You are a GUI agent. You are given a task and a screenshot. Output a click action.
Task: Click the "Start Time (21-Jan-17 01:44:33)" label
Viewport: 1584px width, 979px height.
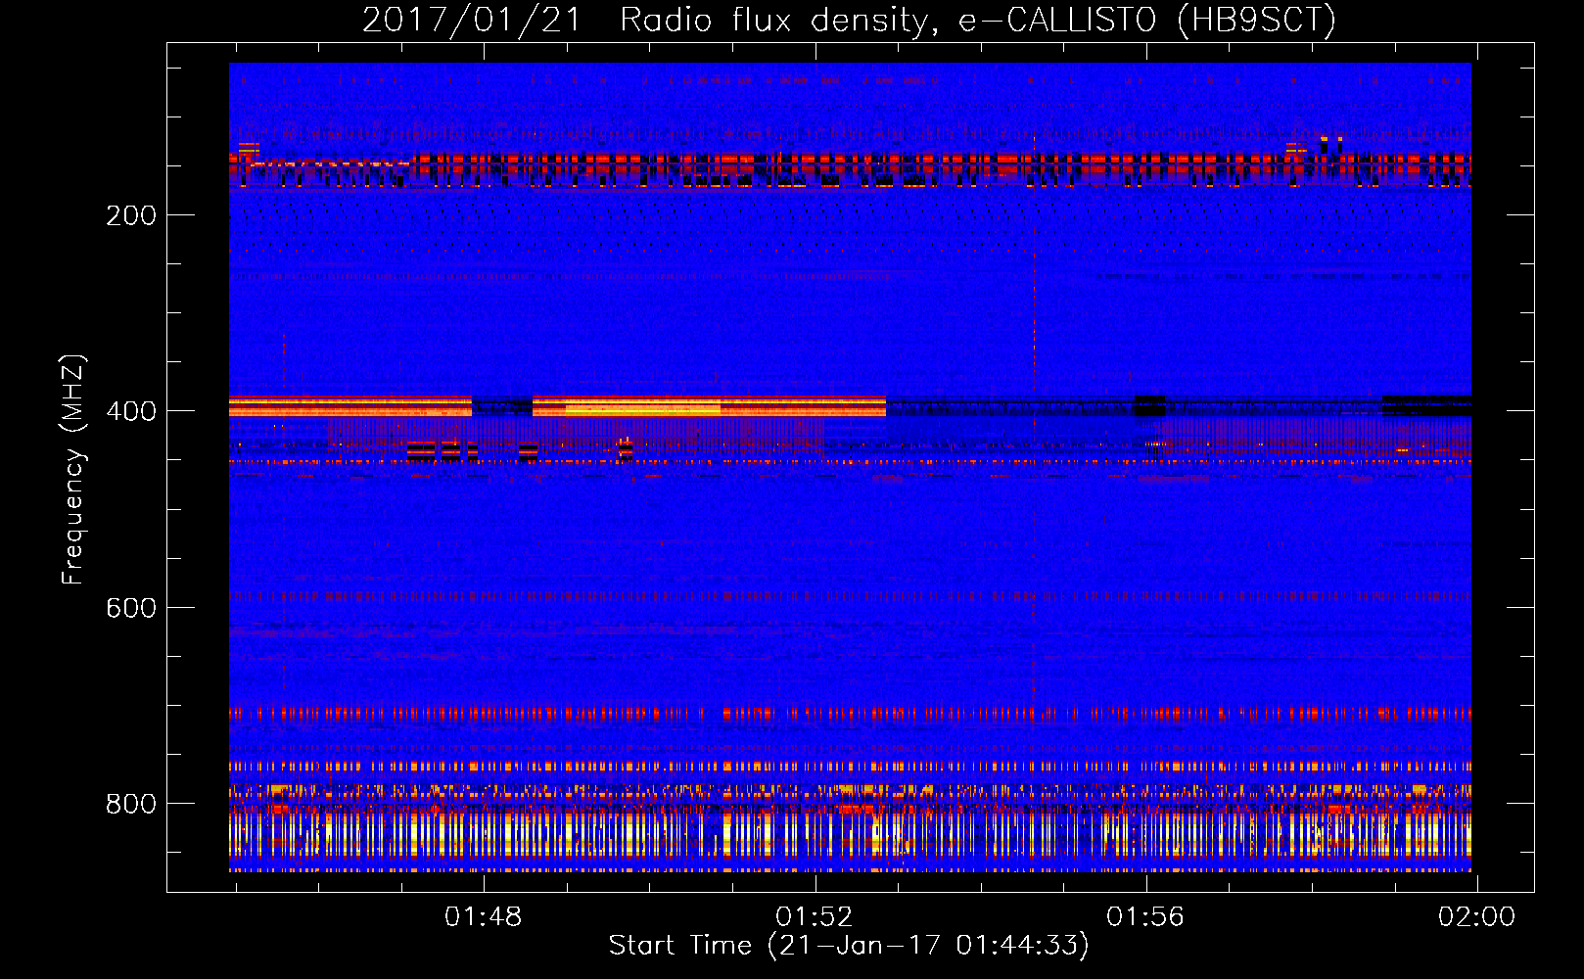(849, 946)
